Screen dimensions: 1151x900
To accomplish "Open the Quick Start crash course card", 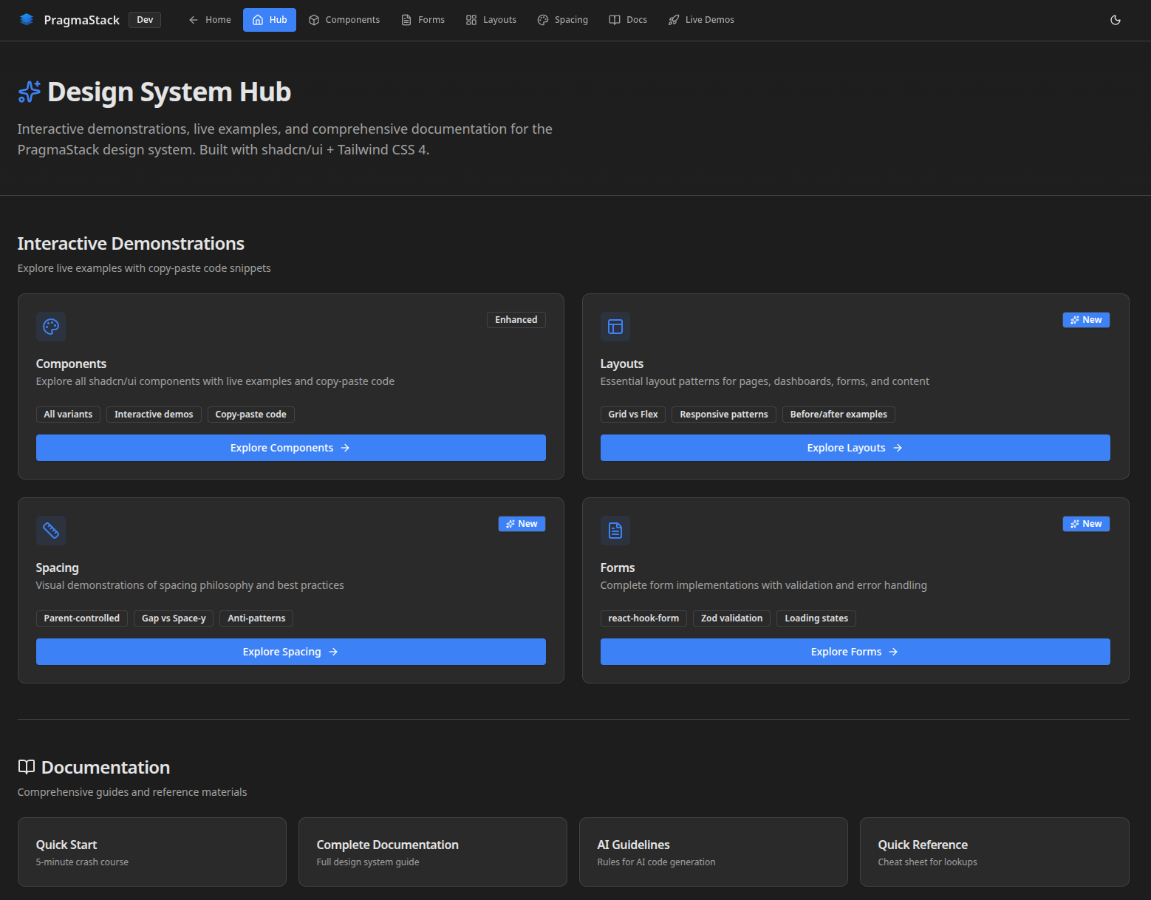I will tap(151, 851).
